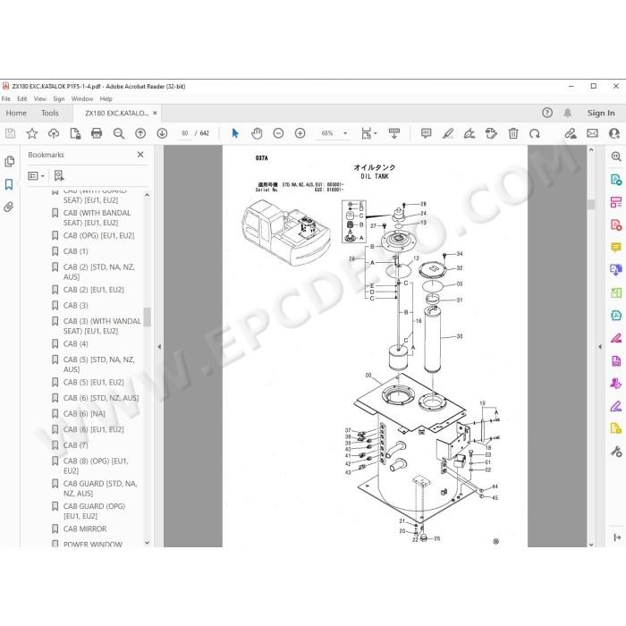Click the Sign In button

(x=601, y=113)
